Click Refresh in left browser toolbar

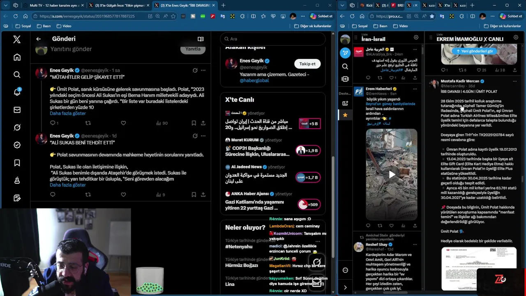(15, 16)
